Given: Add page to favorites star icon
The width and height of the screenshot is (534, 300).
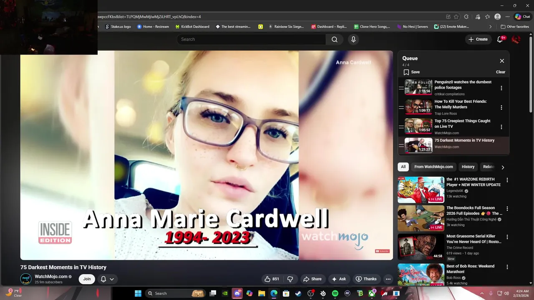Looking at the screenshot, I should coord(456,17).
